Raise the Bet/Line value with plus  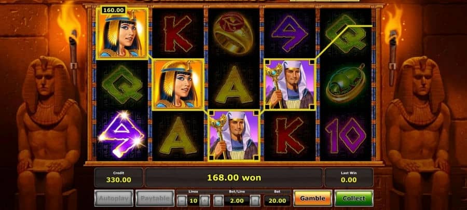pyautogui.click(x=255, y=201)
